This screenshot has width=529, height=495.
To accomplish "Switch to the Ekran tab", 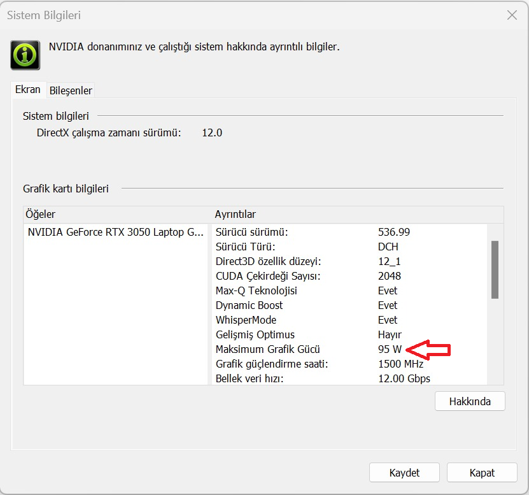I will [x=28, y=90].
